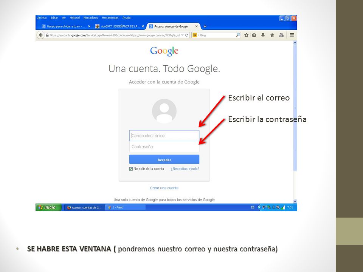
Task: Click 'Una cuenta. Todo Google.' heading
Action: (x=164, y=69)
